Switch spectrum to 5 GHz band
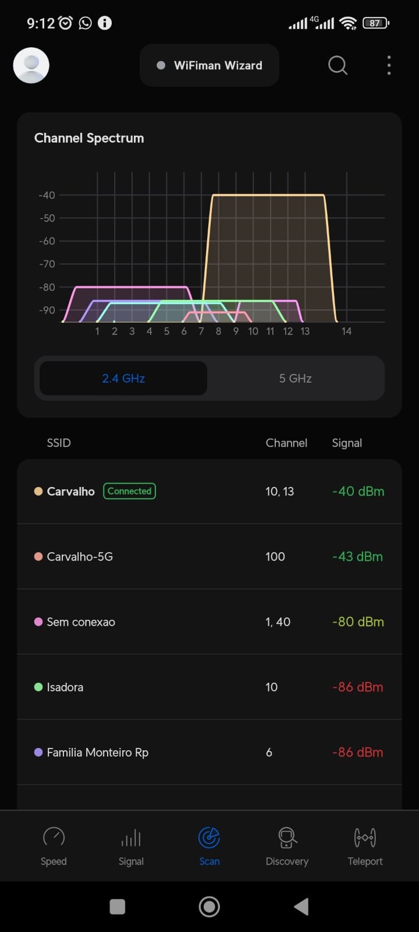 tap(295, 379)
